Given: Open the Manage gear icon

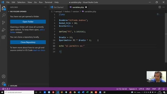Looking at the screenshot, I should click(3, 84).
